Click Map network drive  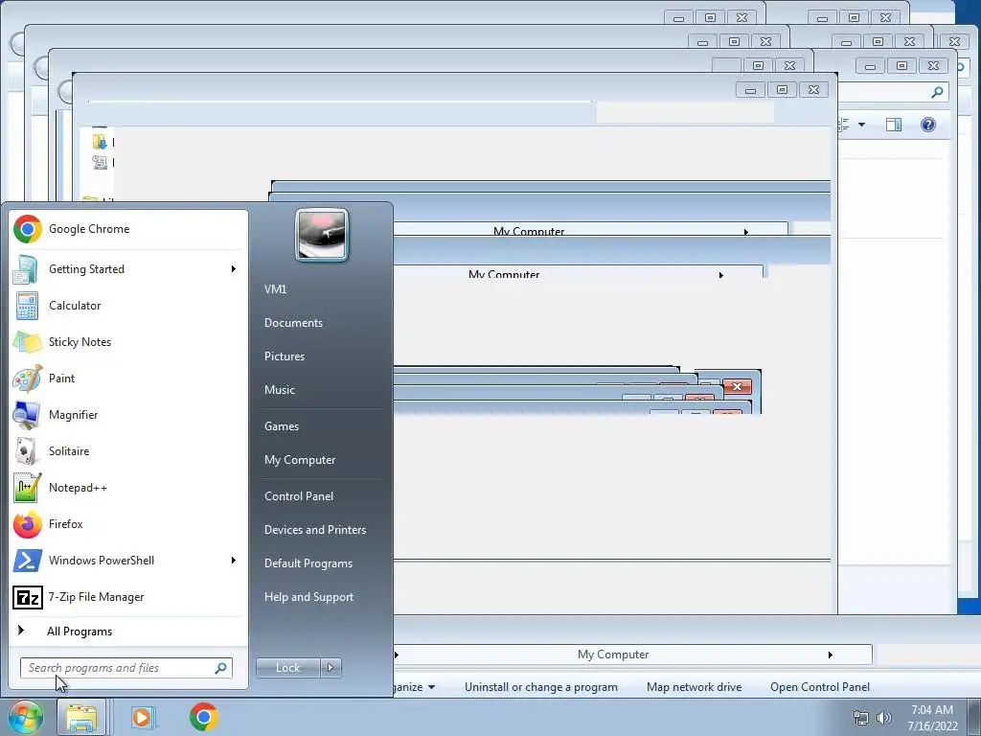[x=694, y=687]
